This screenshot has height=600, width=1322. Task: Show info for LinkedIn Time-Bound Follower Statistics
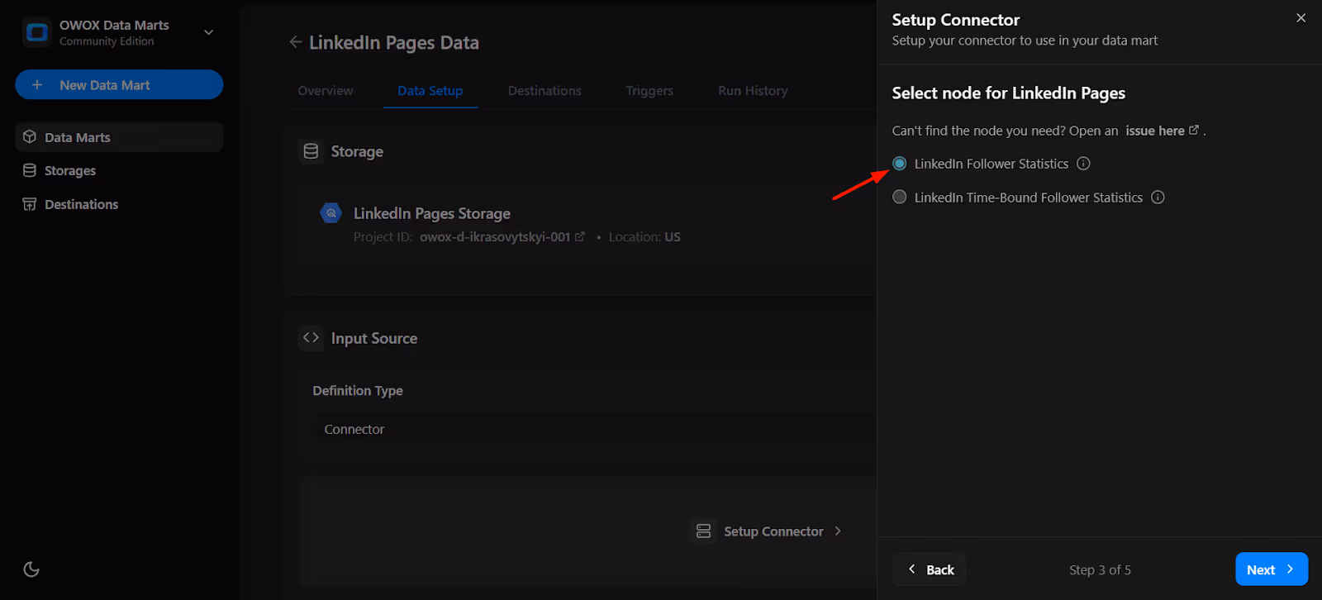[x=1158, y=197]
